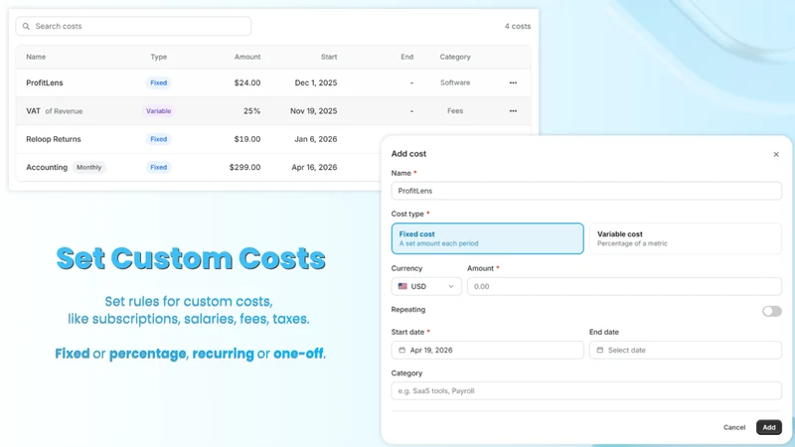The height and width of the screenshot is (447, 795).
Task: Click the 'of Revenue' label in VAT row
Action: (64, 111)
